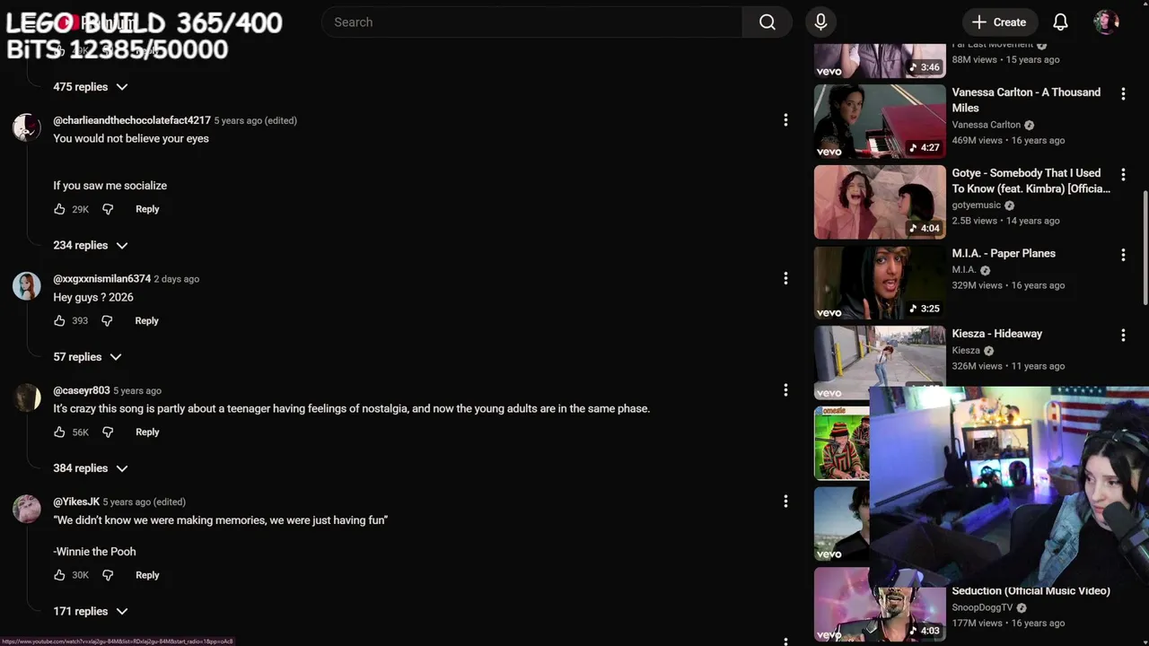The image size is (1149, 646).
Task: Click the caseyr803 profile avatar
Action: (x=27, y=397)
